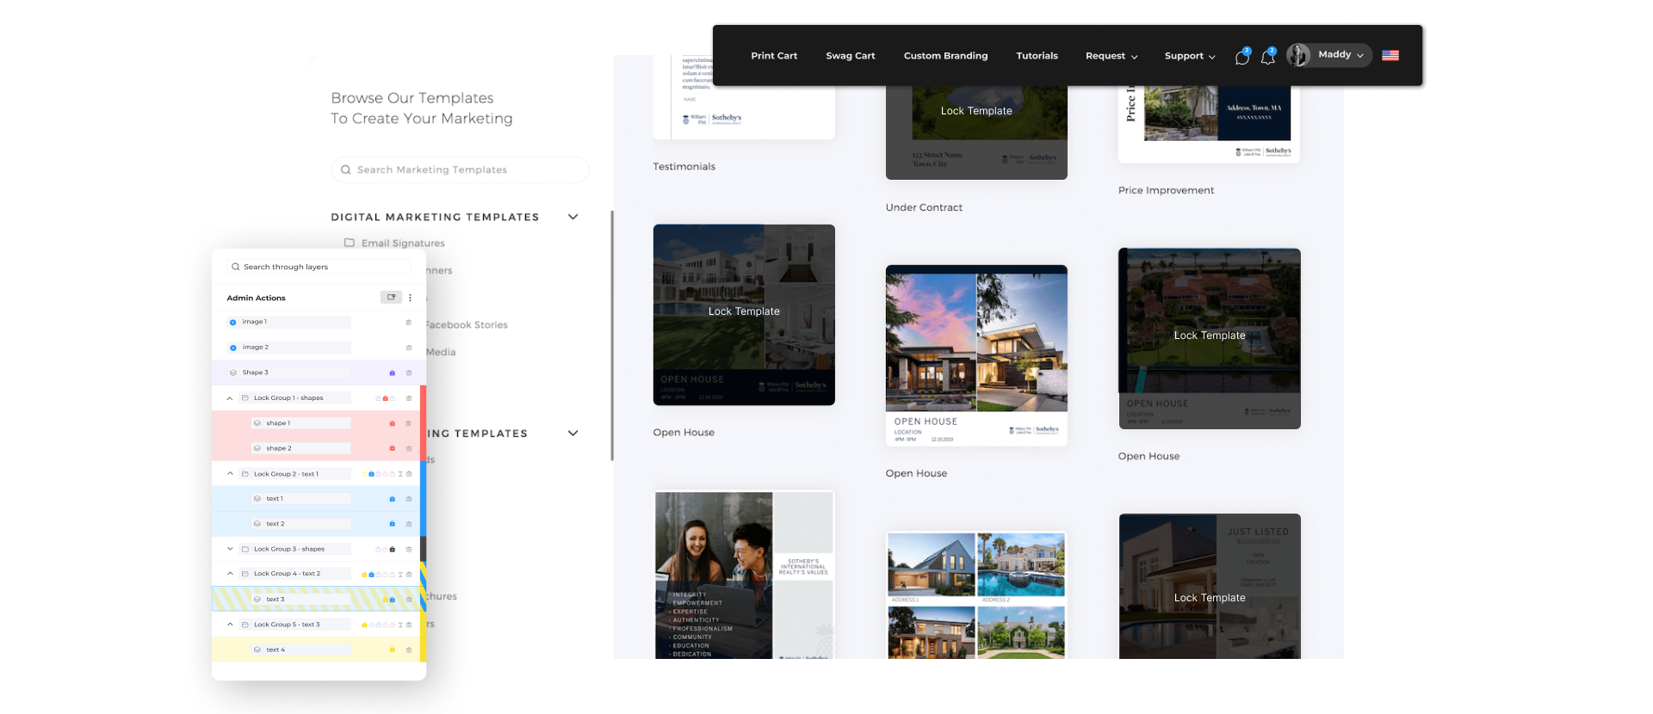Delete the shape 1 layer
Viewport: 1653px width, 714px height.
pyautogui.click(x=409, y=423)
